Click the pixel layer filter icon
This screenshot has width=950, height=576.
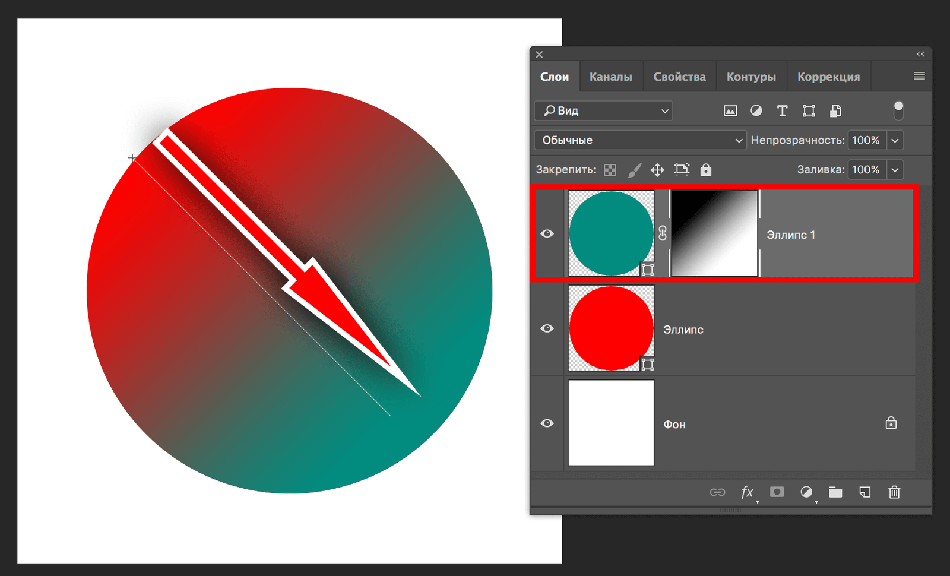[x=730, y=111]
